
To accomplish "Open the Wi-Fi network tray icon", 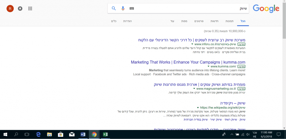I will 243,135.
